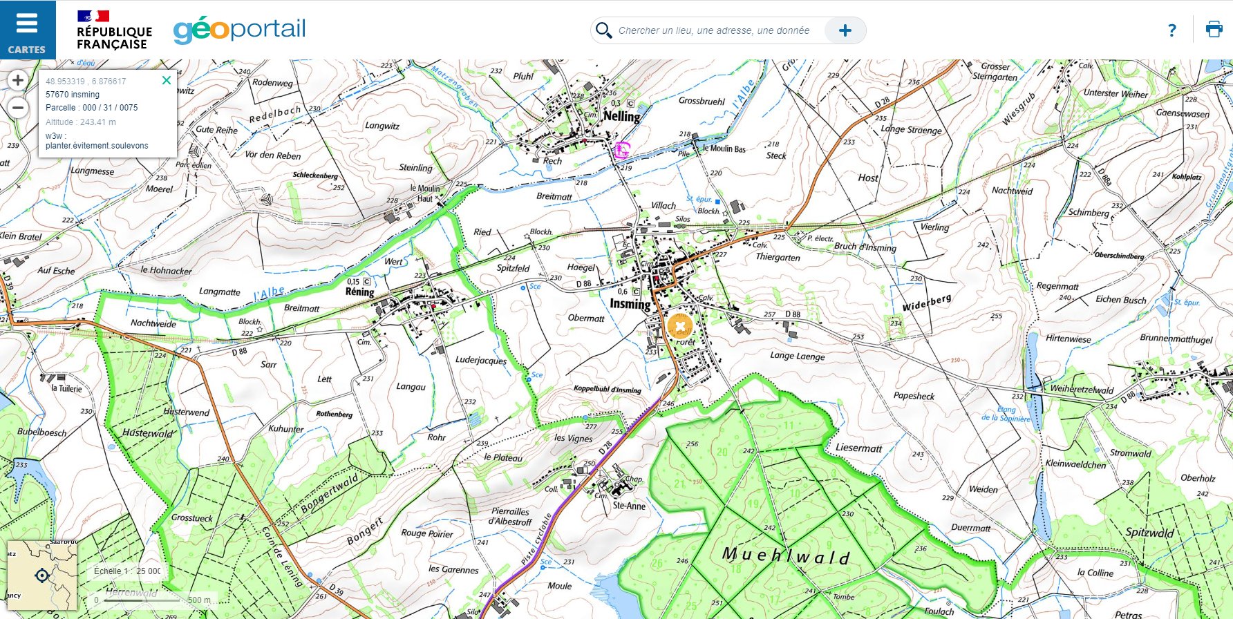This screenshot has height=619, width=1233.
Task: Click the orange location marker at Insming
Action: [x=680, y=325]
